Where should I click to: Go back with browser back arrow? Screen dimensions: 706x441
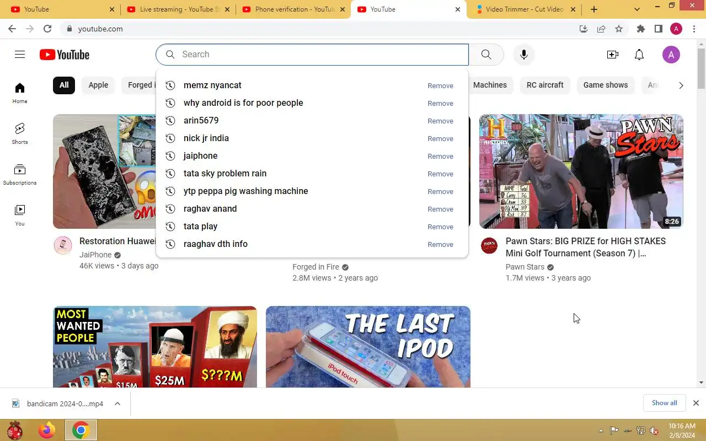coord(12,29)
